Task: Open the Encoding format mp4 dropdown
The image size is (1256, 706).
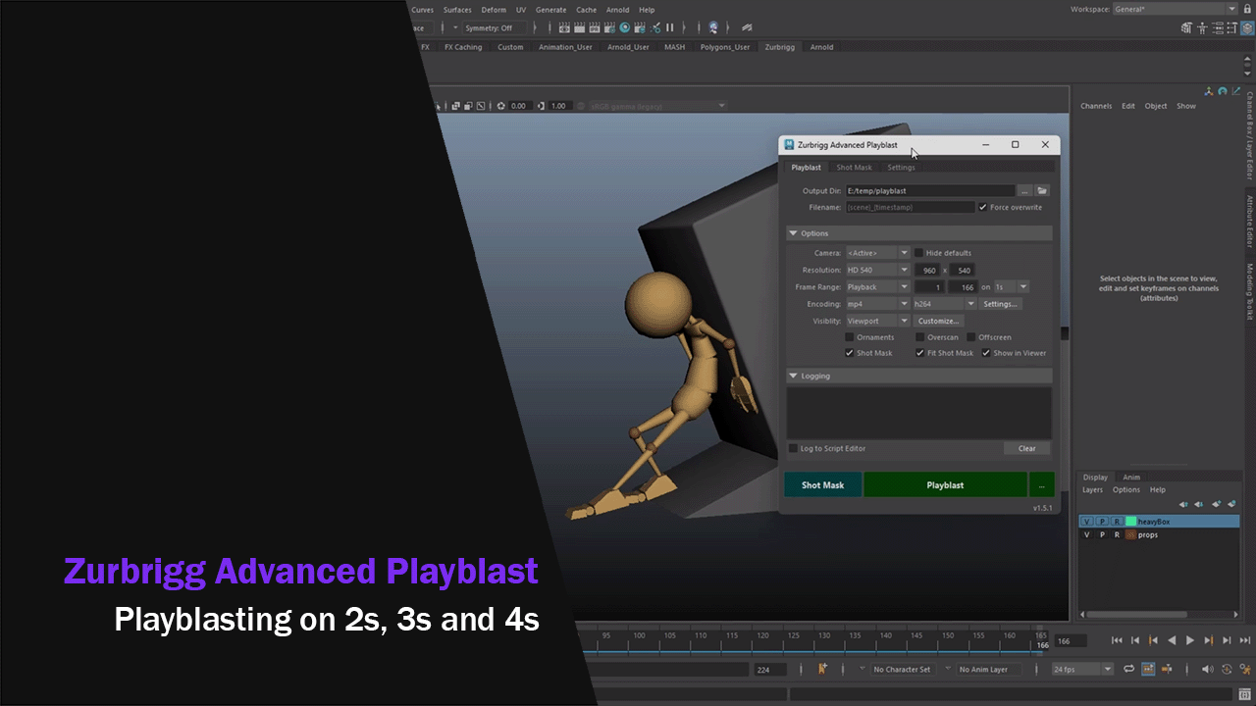Action: 878,304
